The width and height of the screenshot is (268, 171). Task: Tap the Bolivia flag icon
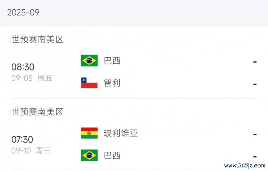click(x=89, y=133)
